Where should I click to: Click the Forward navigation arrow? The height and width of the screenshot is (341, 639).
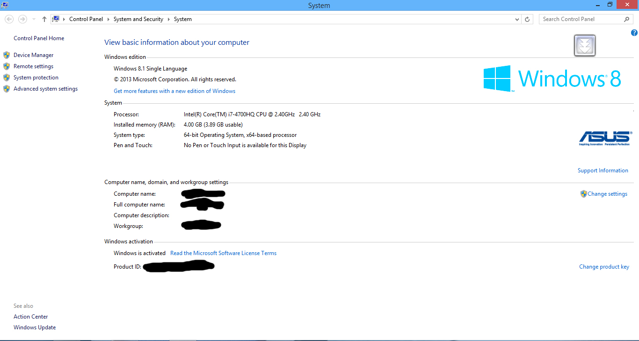point(22,19)
